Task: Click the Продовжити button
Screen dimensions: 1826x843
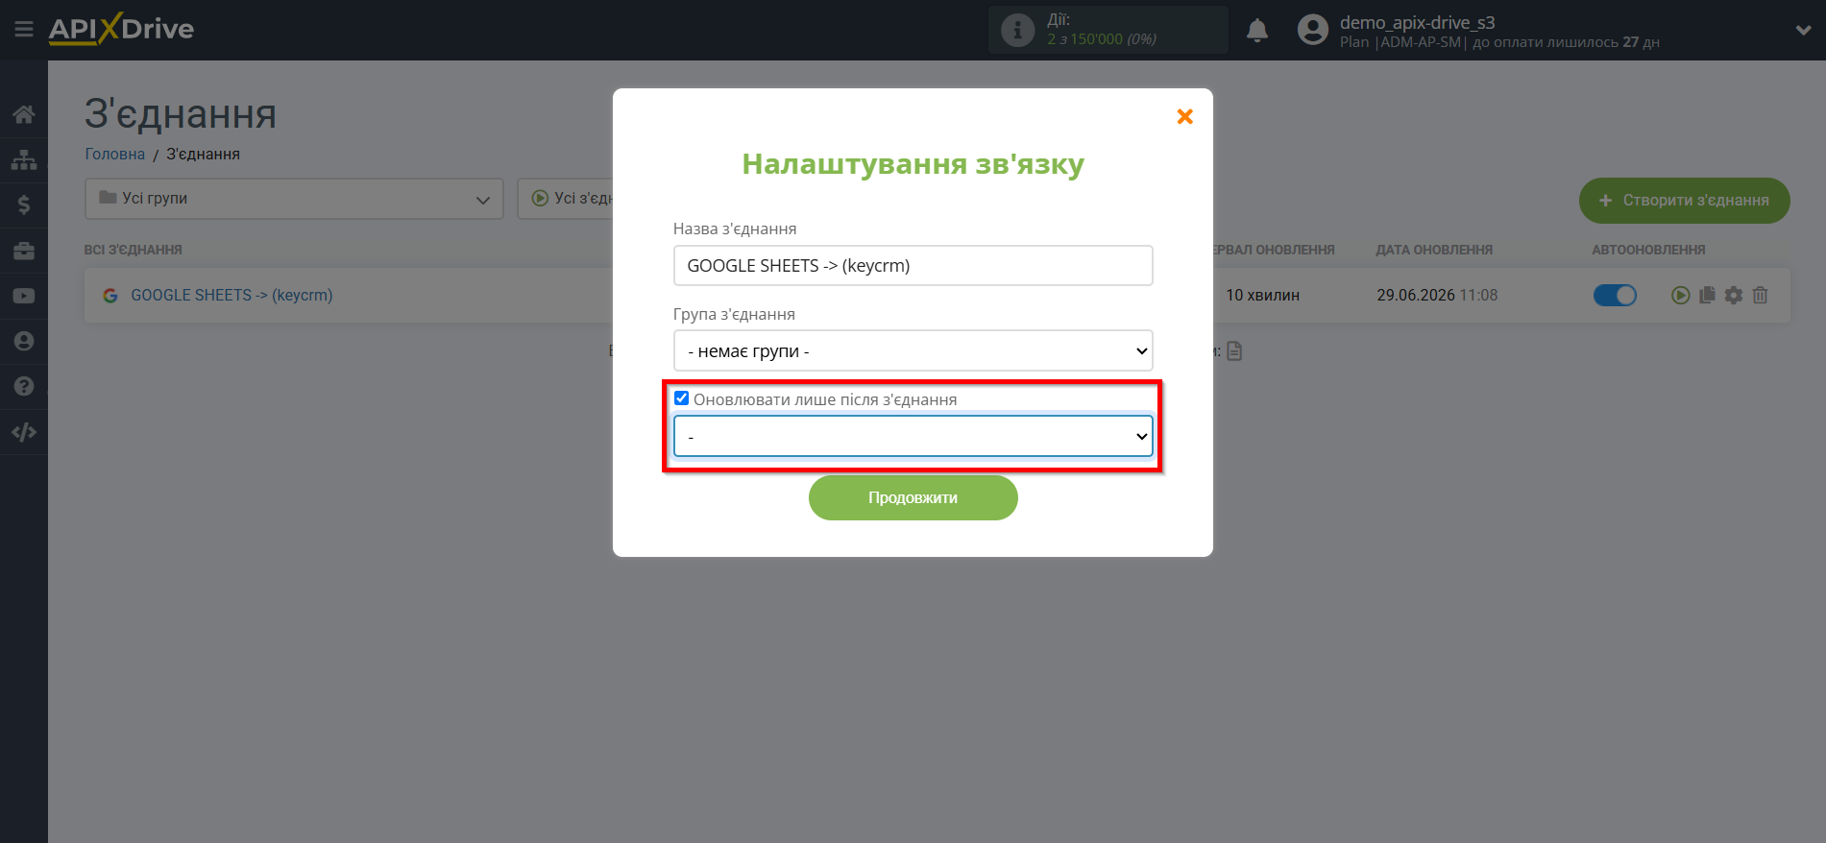Action: pyautogui.click(x=913, y=497)
